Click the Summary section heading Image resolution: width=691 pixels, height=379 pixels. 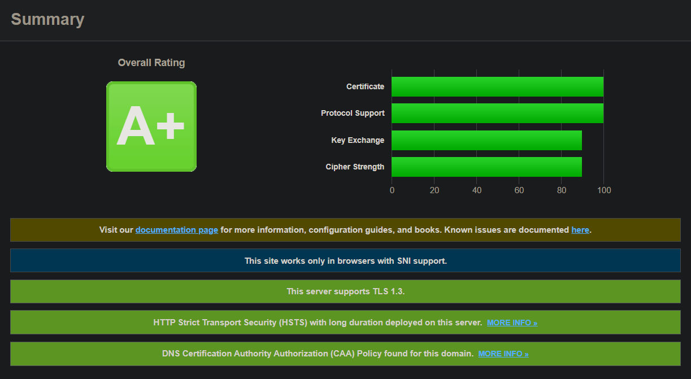click(47, 19)
